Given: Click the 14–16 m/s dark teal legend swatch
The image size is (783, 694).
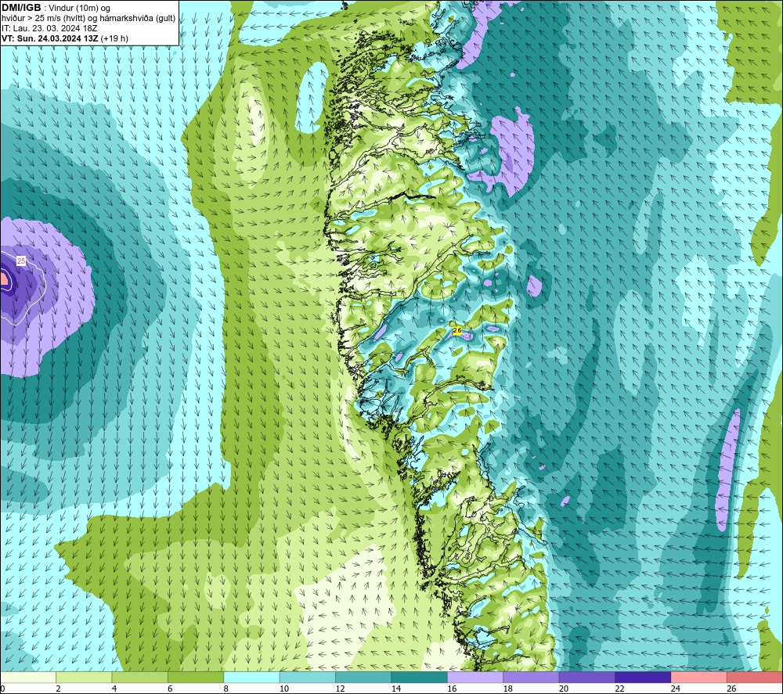Looking at the screenshot, I should [420, 678].
